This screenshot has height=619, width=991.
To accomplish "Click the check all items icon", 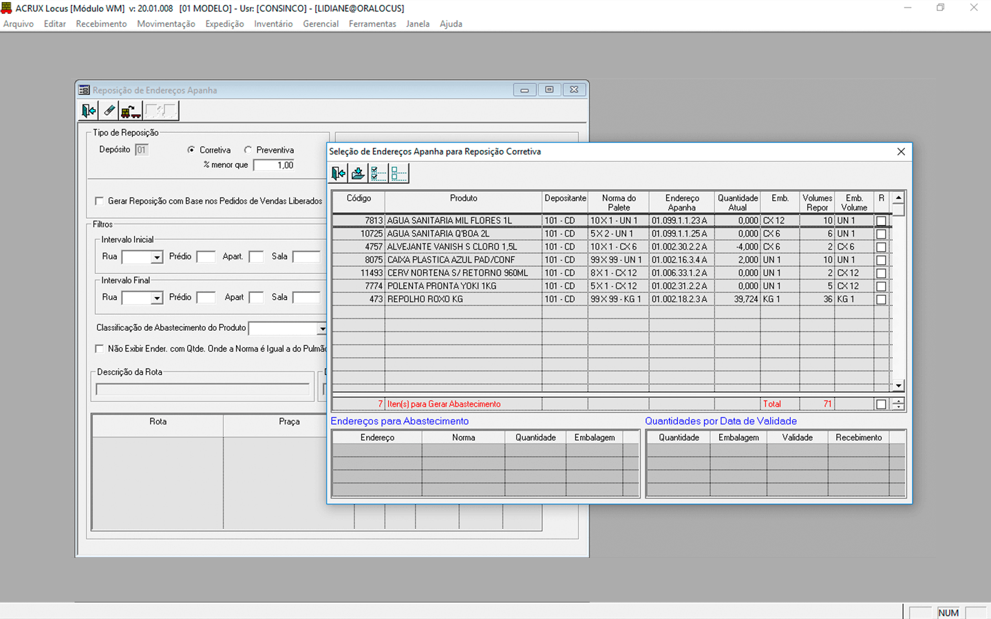I will (x=378, y=173).
